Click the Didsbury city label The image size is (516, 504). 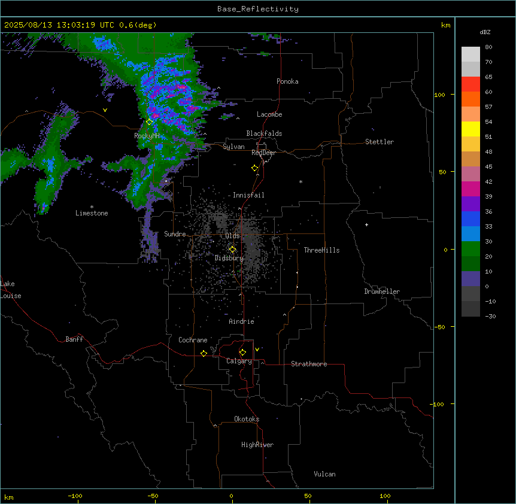pyautogui.click(x=229, y=258)
